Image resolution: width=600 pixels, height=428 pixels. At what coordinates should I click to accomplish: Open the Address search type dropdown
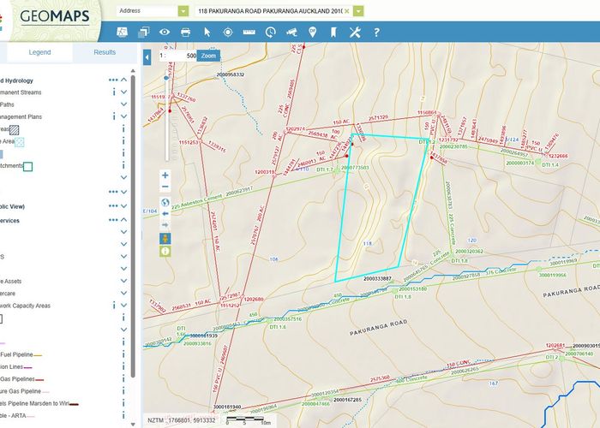183,12
